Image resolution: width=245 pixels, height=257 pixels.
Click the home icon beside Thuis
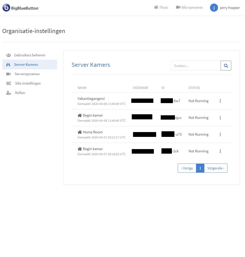tap(156, 7)
